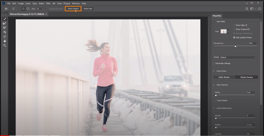Click the subtract from selection minus icon
Viewport: 264px width, 136px height.
coord(28,9)
